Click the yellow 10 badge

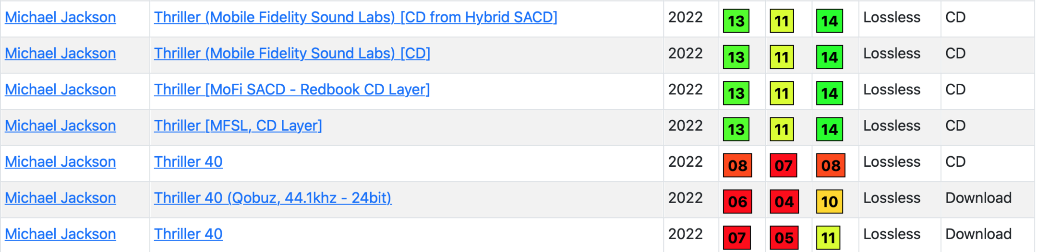pos(829,202)
